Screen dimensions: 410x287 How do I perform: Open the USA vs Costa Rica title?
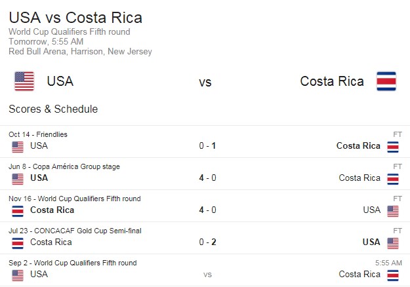(x=75, y=18)
